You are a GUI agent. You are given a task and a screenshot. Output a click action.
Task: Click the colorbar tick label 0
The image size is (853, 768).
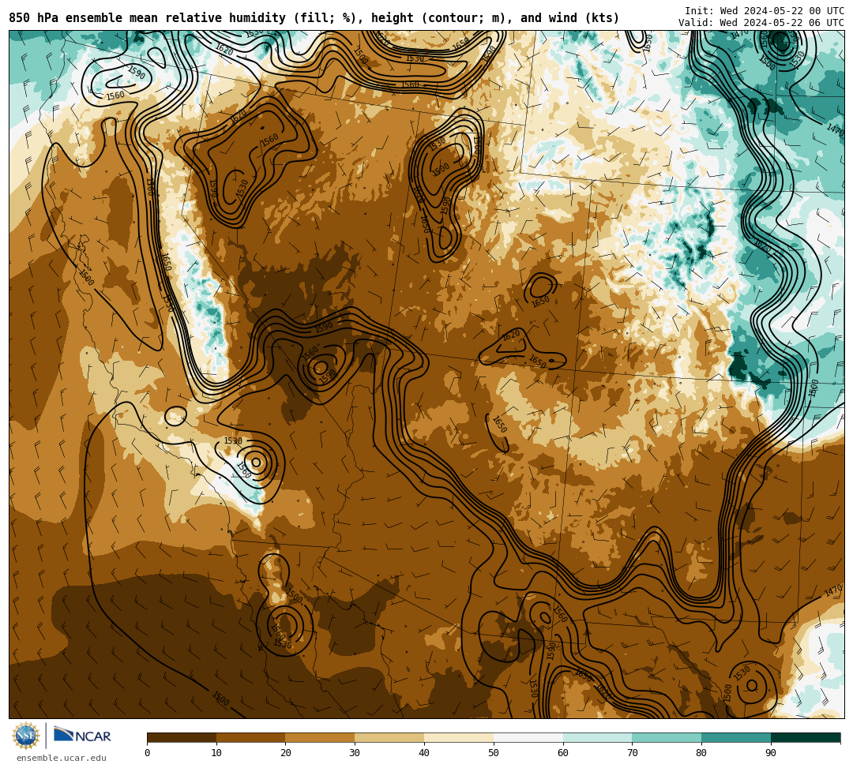(148, 753)
